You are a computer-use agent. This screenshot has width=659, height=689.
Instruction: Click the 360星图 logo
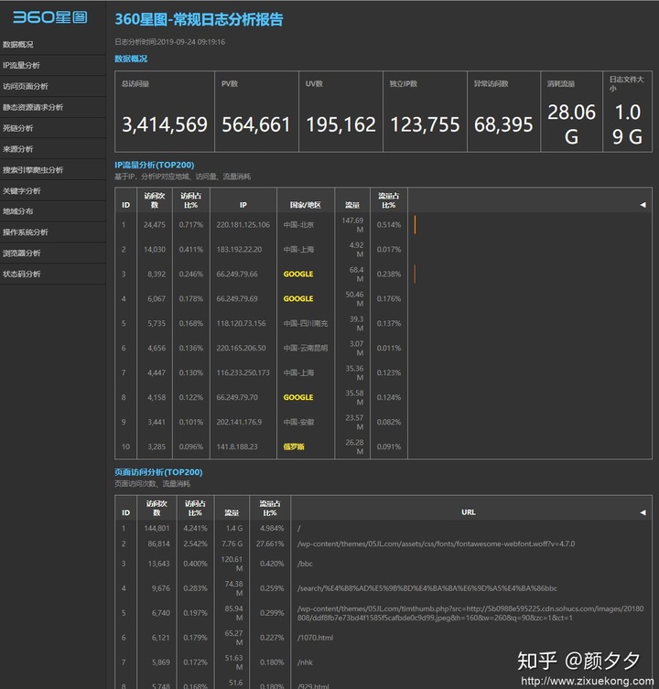click(50, 17)
